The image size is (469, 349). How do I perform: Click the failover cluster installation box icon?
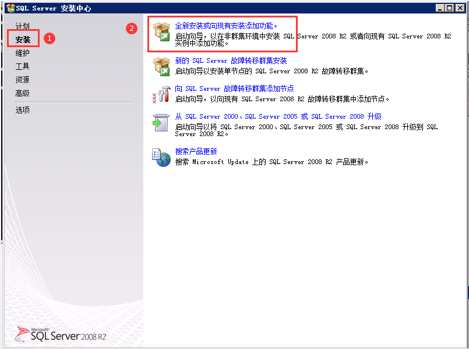(x=161, y=66)
